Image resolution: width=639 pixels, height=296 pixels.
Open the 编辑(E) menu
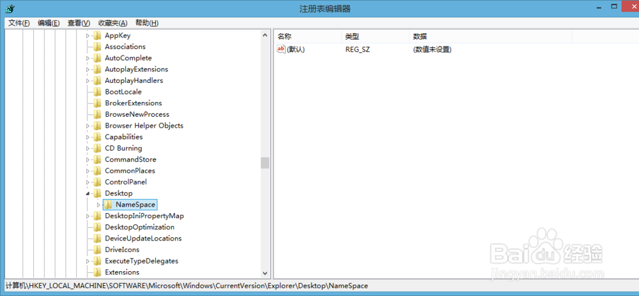click(49, 23)
